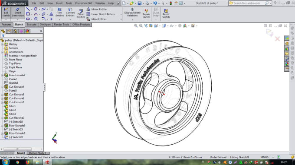This screenshot has width=295, height=165.
Task: Switch to the Features tab
Action: point(7,25)
